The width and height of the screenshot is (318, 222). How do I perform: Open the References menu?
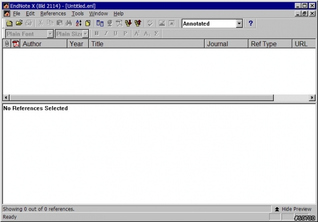53,13
